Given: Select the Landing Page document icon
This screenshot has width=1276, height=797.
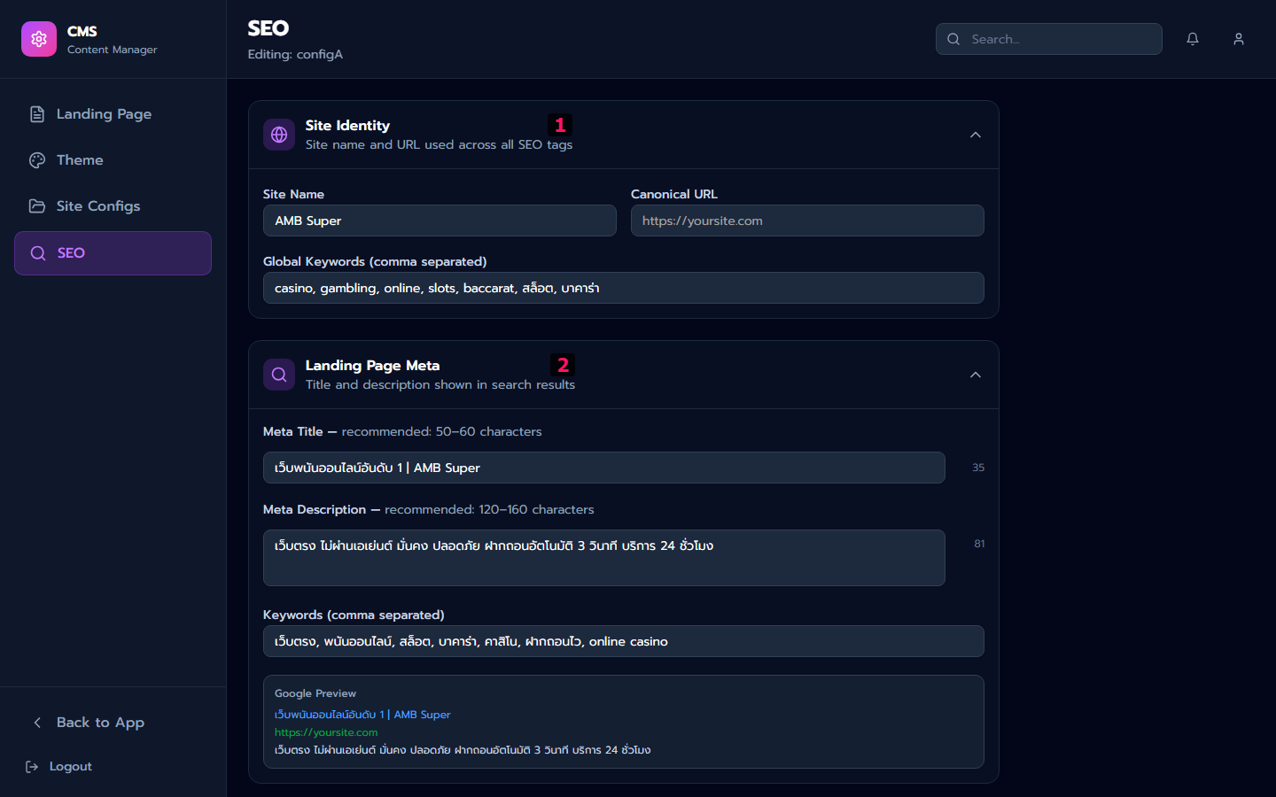Looking at the screenshot, I should click(x=36, y=113).
